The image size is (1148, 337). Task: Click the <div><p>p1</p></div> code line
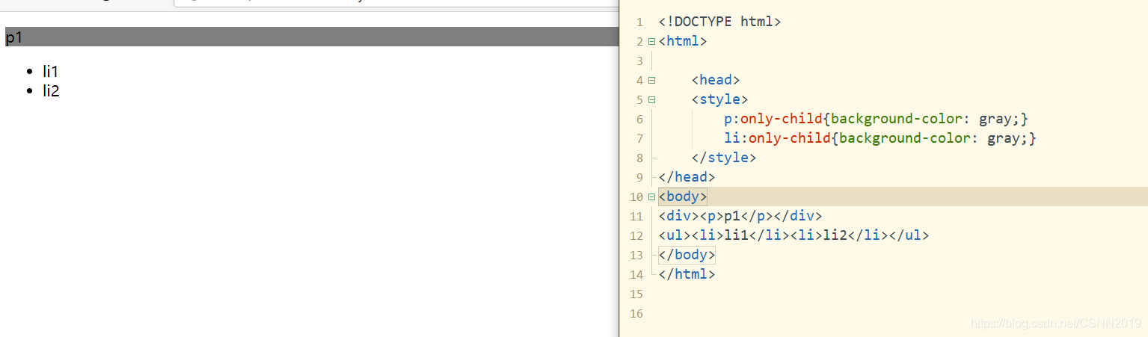pyautogui.click(x=740, y=216)
